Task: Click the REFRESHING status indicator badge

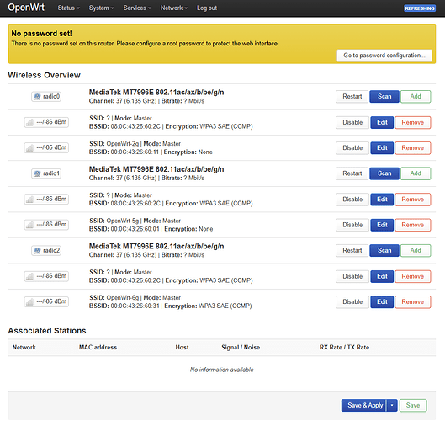Action: point(420,8)
